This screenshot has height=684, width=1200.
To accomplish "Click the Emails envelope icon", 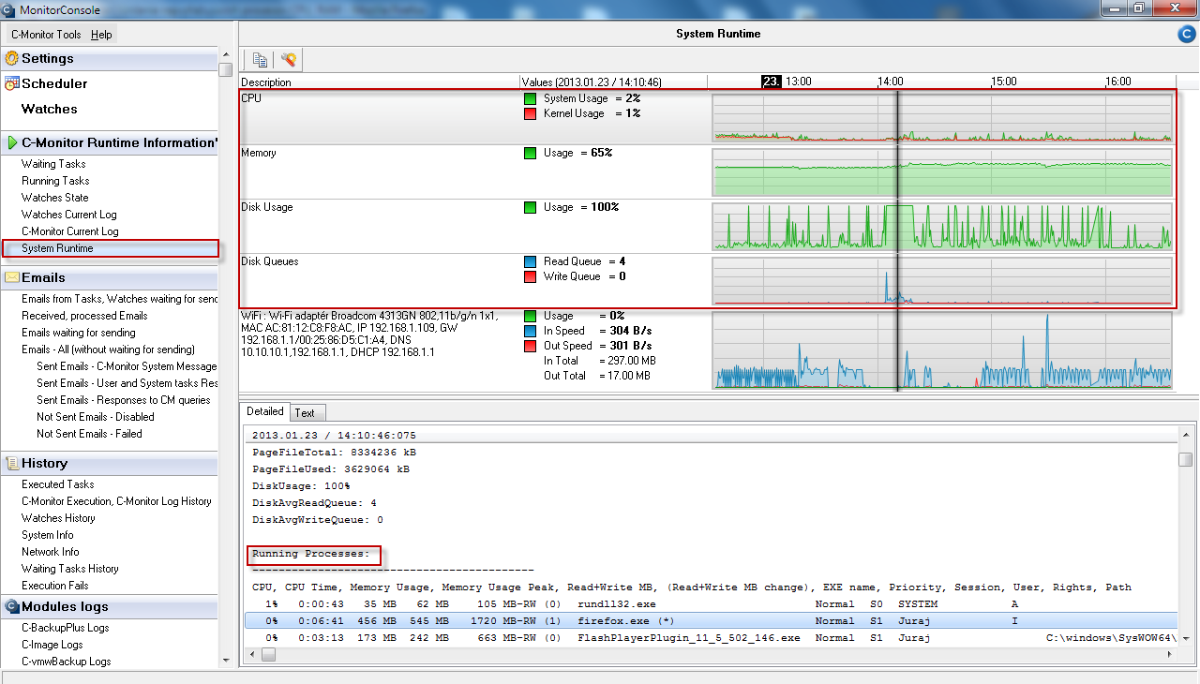I will (x=12, y=277).
